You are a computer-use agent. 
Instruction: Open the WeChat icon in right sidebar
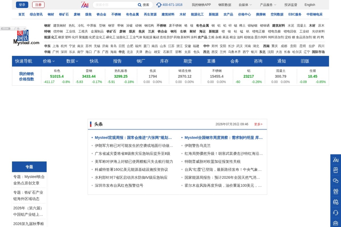336,181
